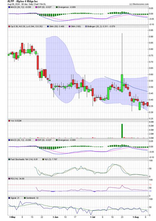Click the %D (3) legend swatch

pyautogui.click(x=43, y=159)
